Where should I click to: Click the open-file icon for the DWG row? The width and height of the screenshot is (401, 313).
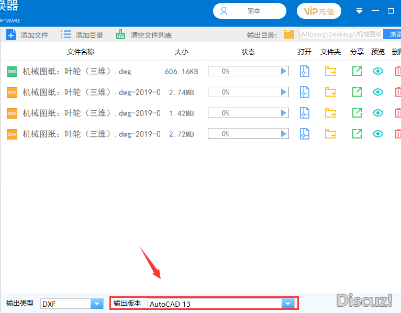pos(304,71)
